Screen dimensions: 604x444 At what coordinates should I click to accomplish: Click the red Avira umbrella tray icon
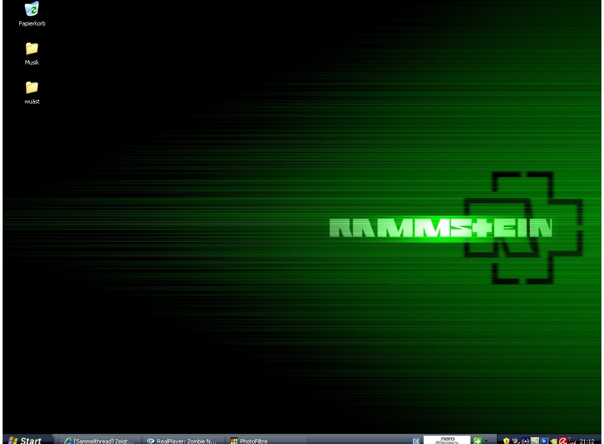tap(563, 441)
